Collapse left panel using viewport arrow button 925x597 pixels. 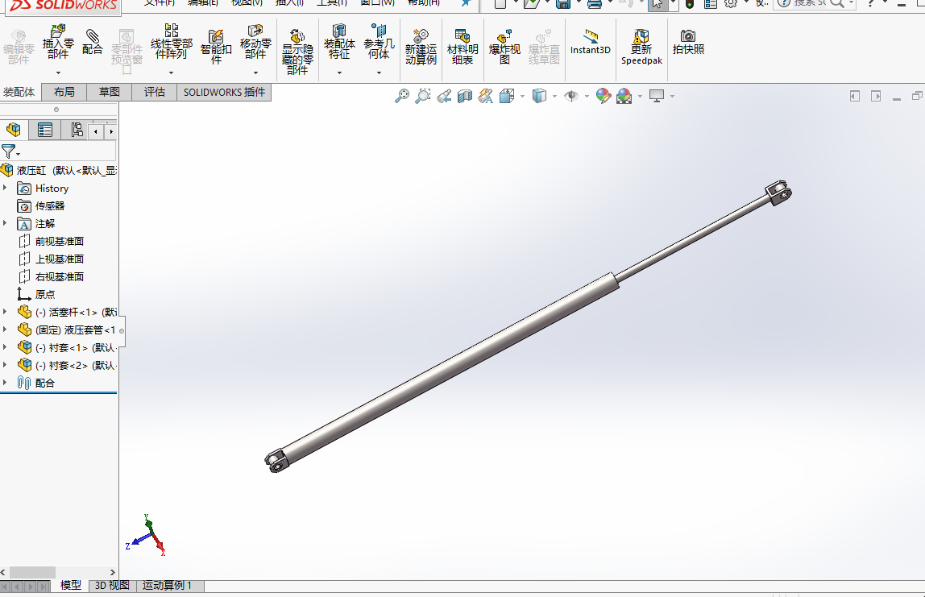point(855,96)
